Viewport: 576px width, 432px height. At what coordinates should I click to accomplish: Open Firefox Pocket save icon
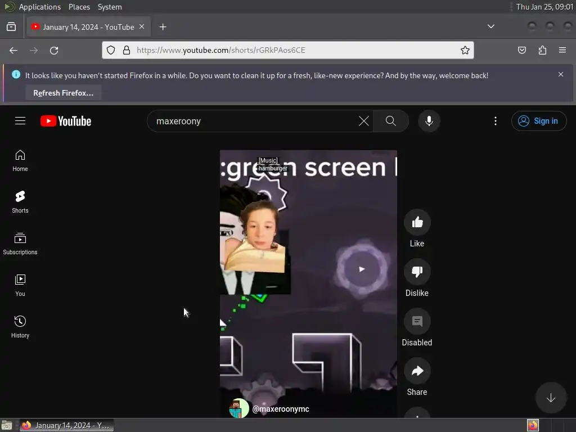(x=521, y=50)
